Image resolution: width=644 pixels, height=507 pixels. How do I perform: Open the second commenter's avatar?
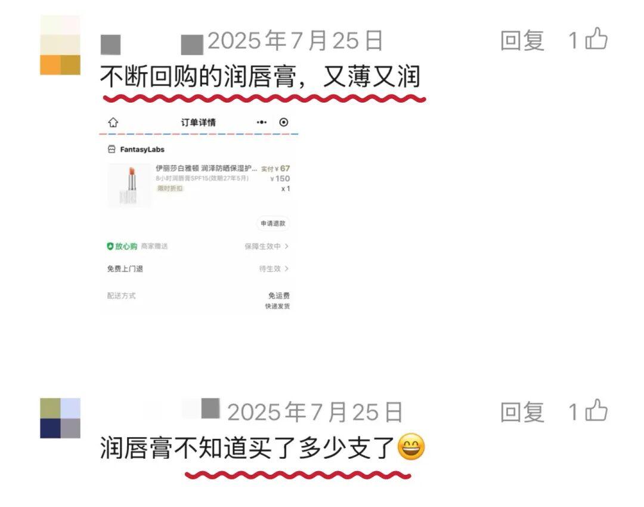click(60, 418)
